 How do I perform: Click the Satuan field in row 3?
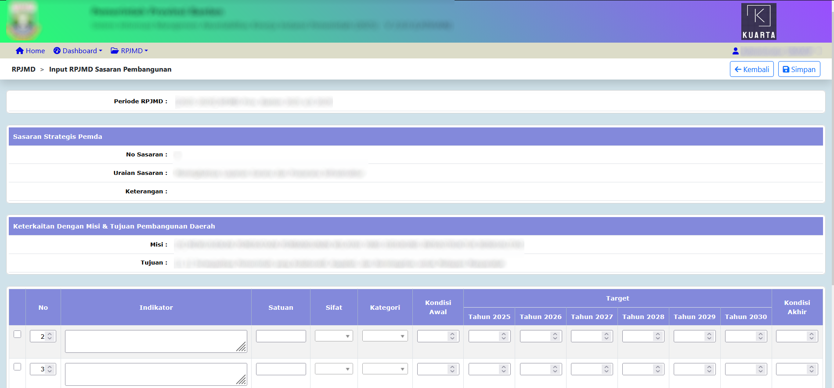(x=281, y=369)
